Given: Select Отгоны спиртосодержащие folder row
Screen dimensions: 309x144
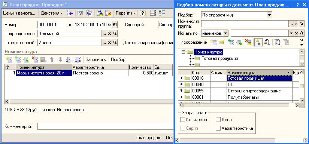Looking at the screenshot, I should point(239,91).
